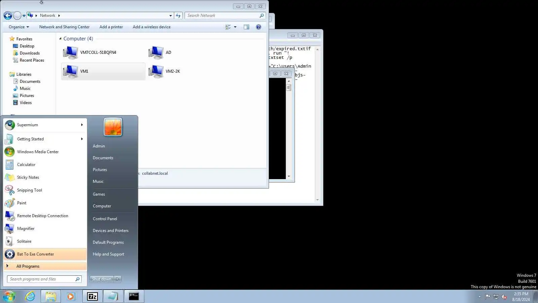Open Sticky Notes
This screenshot has width=538, height=303.
tap(45, 177)
